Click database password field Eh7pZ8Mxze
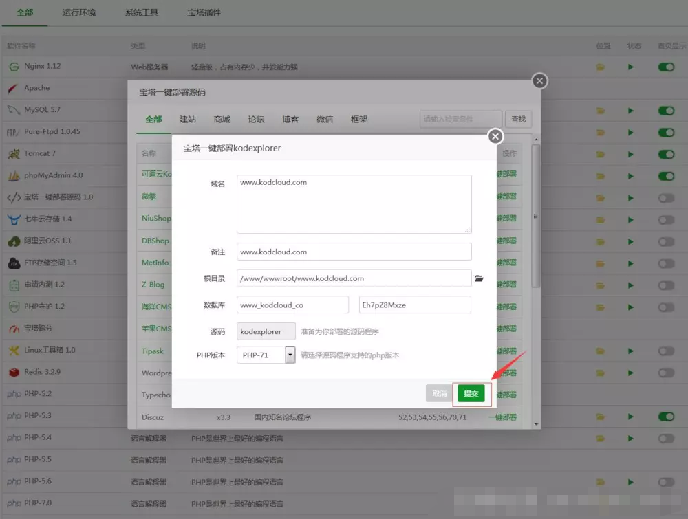 coord(415,305)
